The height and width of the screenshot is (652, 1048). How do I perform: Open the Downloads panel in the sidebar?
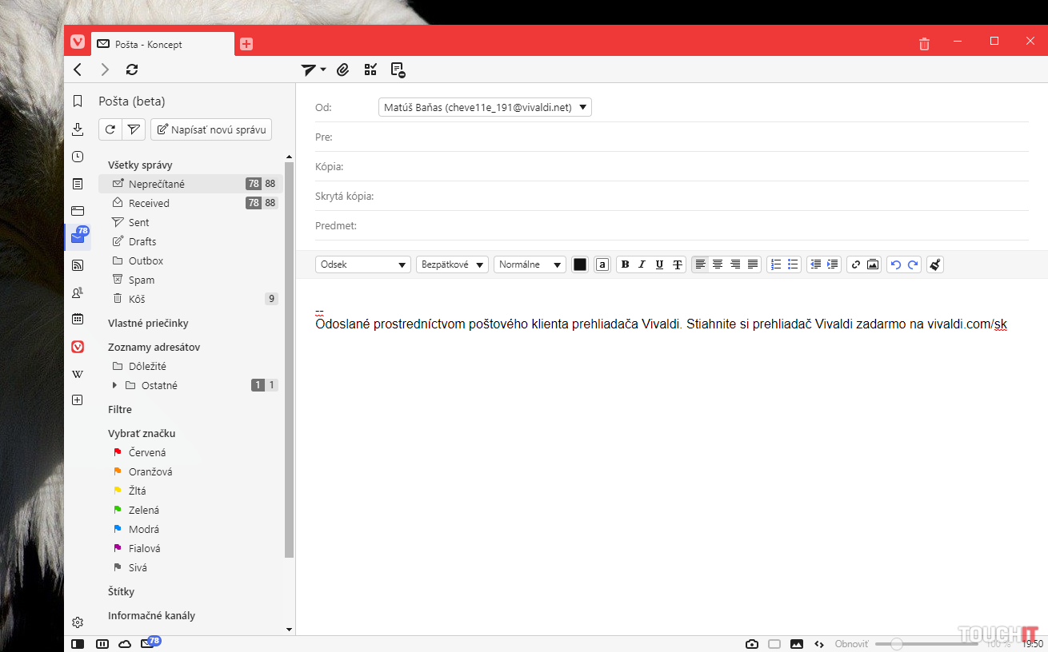[x=78, y=129]
